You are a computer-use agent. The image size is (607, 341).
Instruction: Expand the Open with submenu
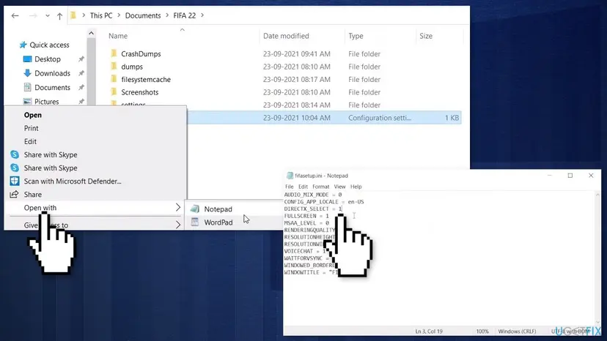95,208
